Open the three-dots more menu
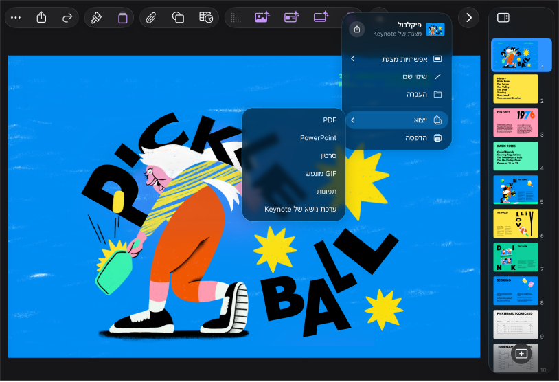Viewport: 559px width, 382px height. click(16, 17)
